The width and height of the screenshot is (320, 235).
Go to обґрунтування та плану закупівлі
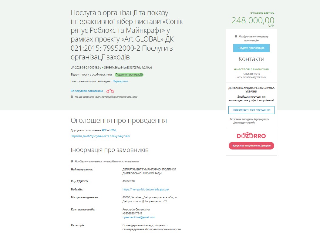(100, 136)
